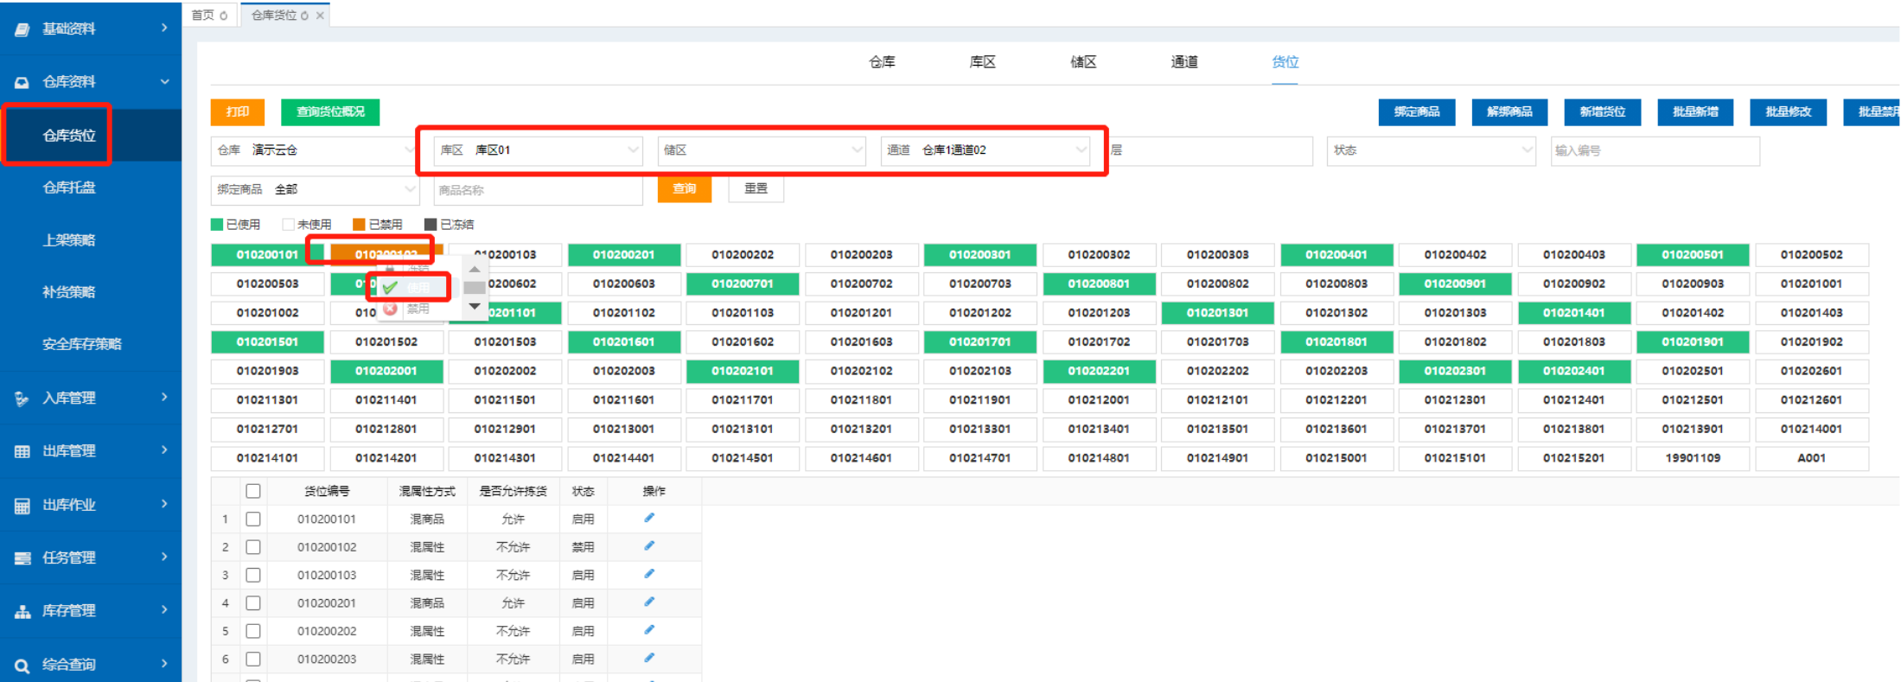Click the 重置 reset button

point(756,188)
